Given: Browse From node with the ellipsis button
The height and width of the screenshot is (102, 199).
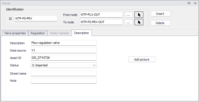Looking at the screenshot, I should tap(128, 15).
